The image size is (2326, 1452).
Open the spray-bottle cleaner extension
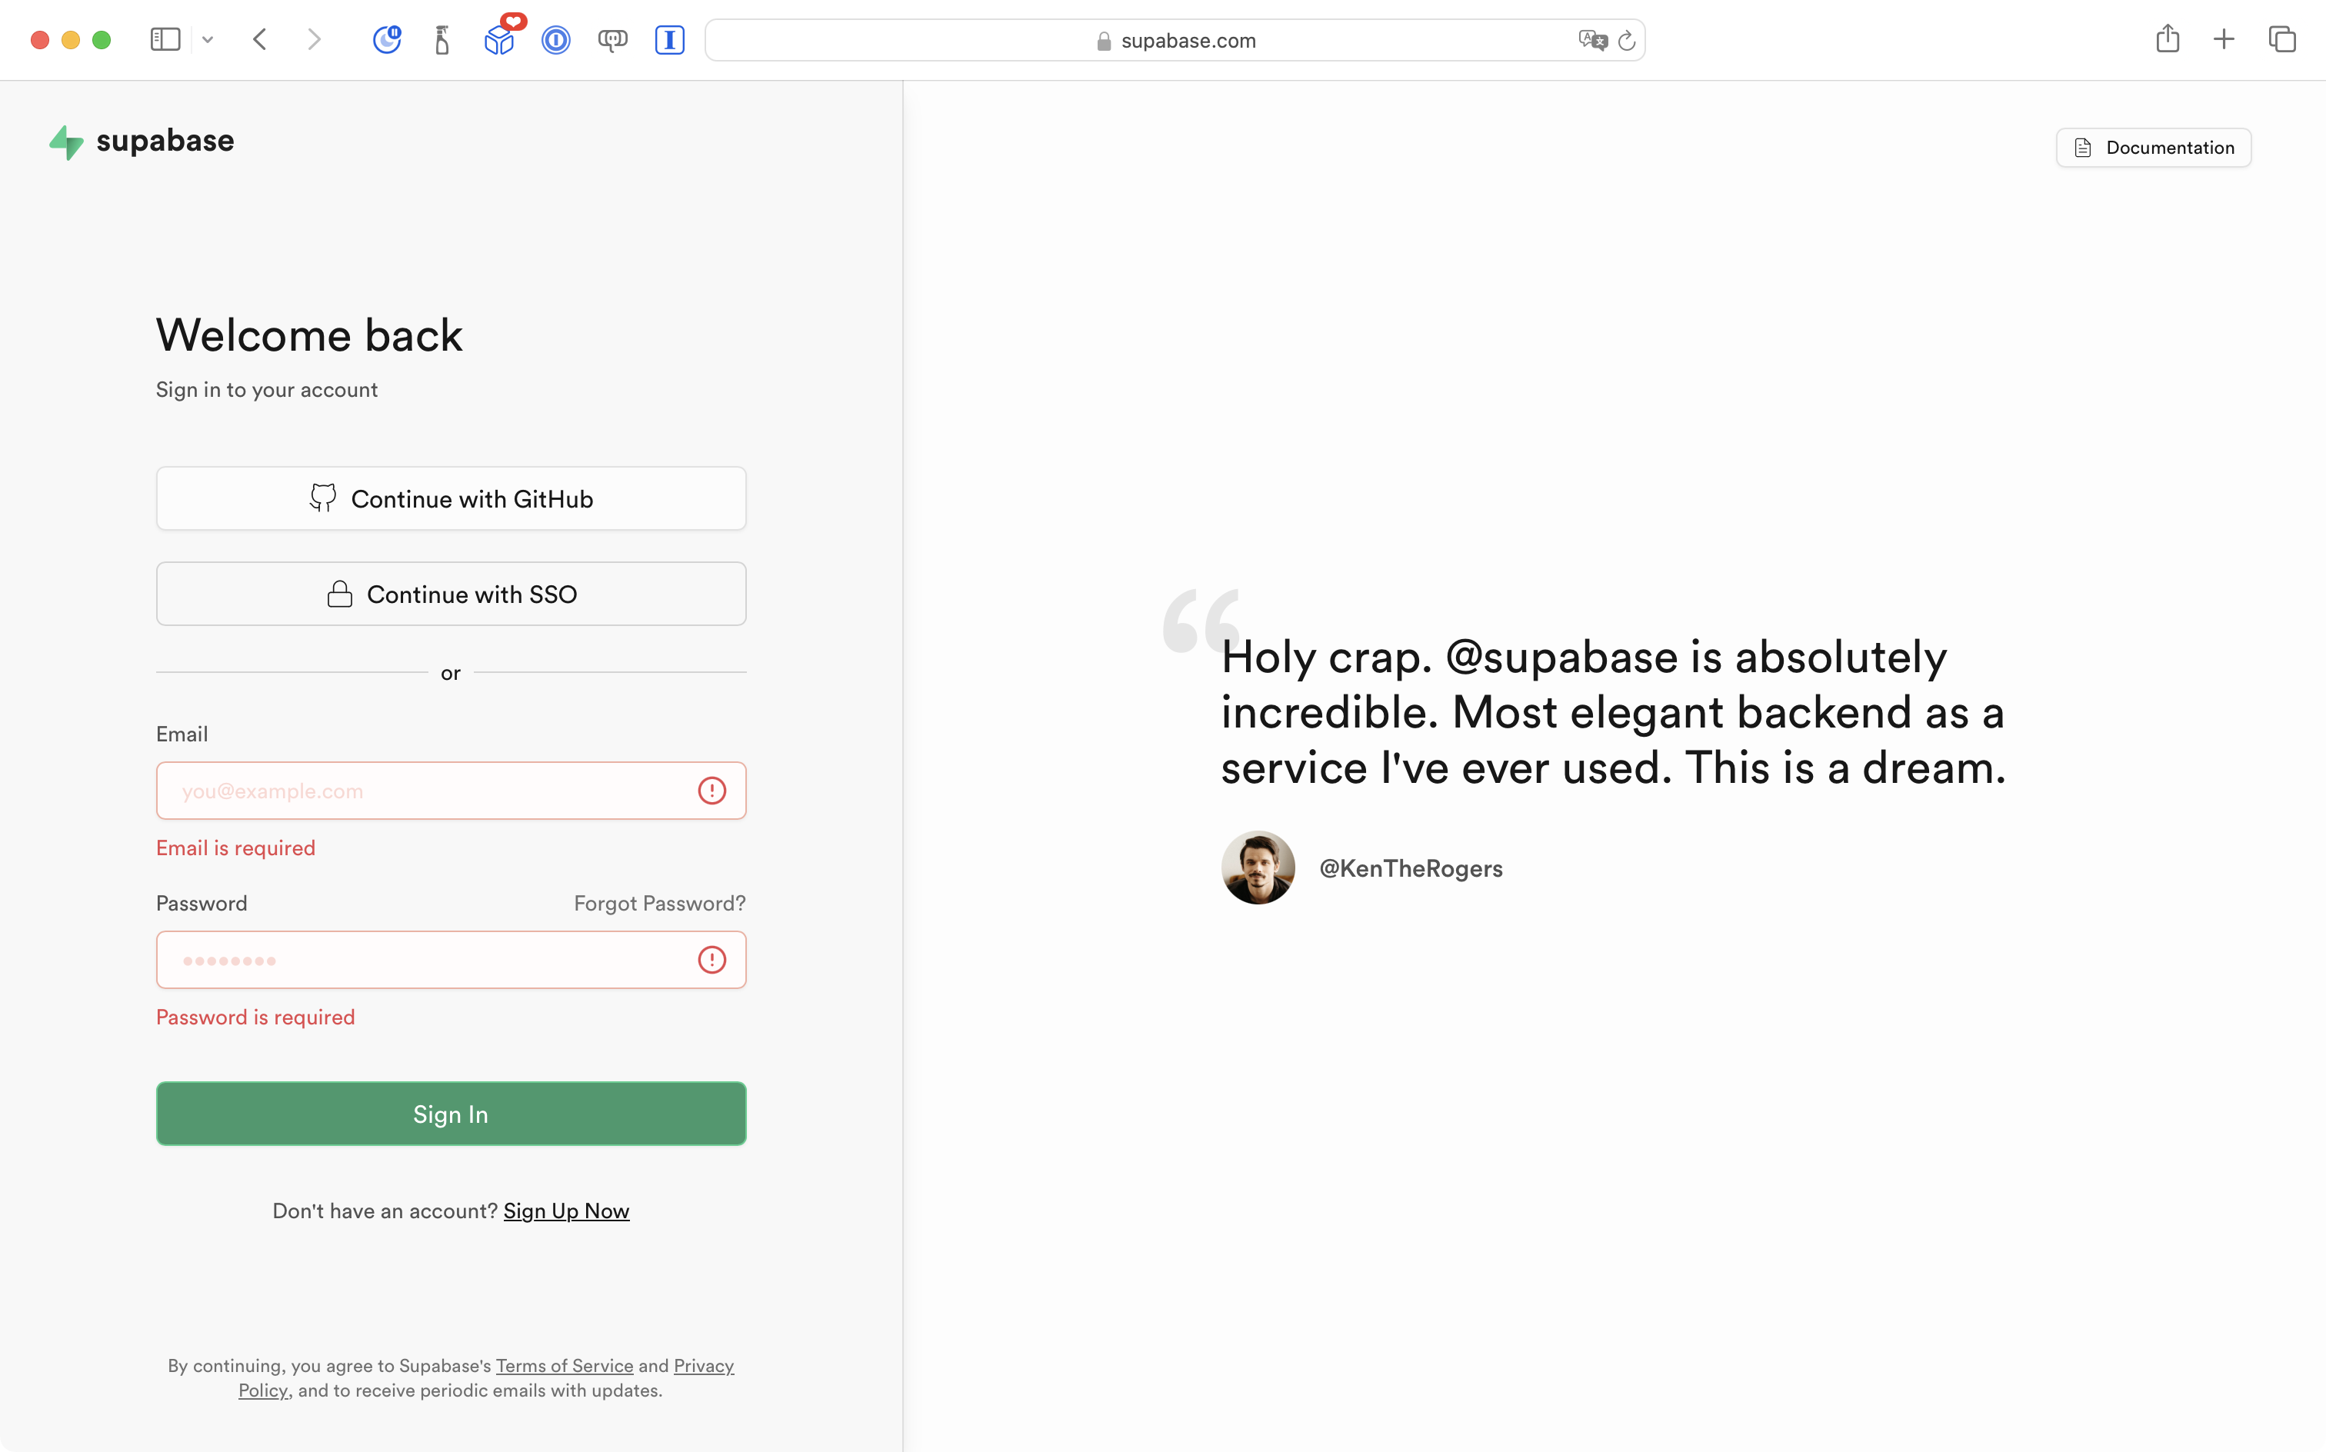(x=443, y=39)
